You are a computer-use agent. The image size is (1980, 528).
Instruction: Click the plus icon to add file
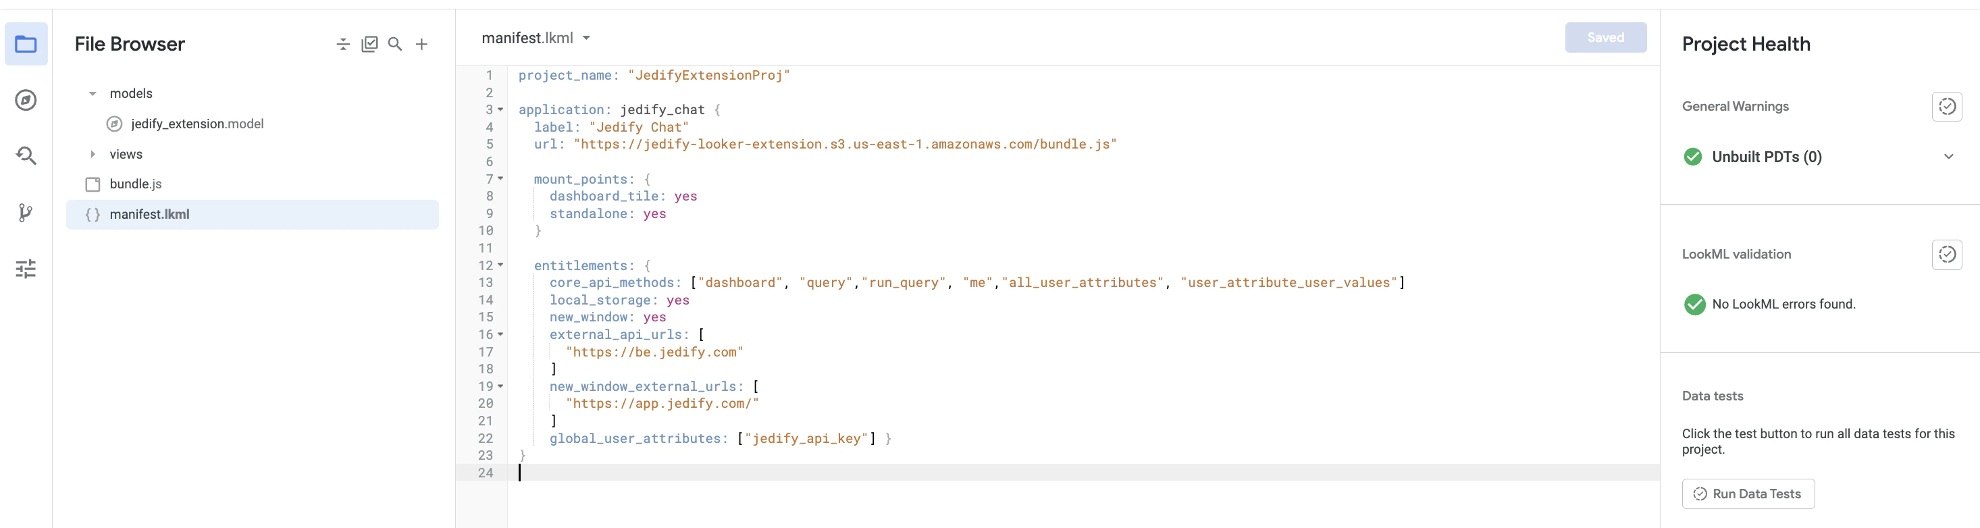(422, 45)
